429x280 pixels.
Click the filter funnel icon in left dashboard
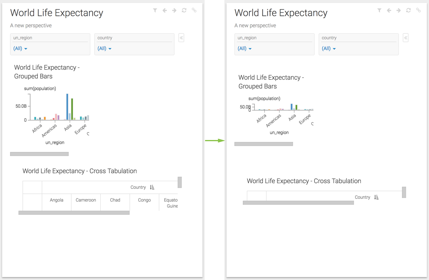155,10
